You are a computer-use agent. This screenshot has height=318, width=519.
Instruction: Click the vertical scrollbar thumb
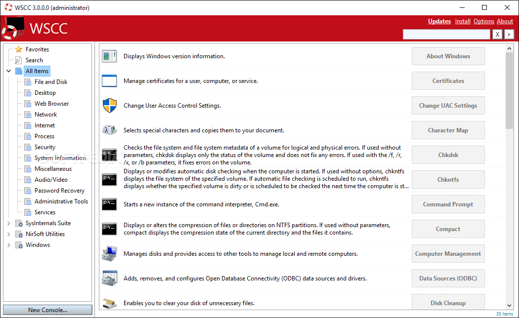tap(510, 90)
